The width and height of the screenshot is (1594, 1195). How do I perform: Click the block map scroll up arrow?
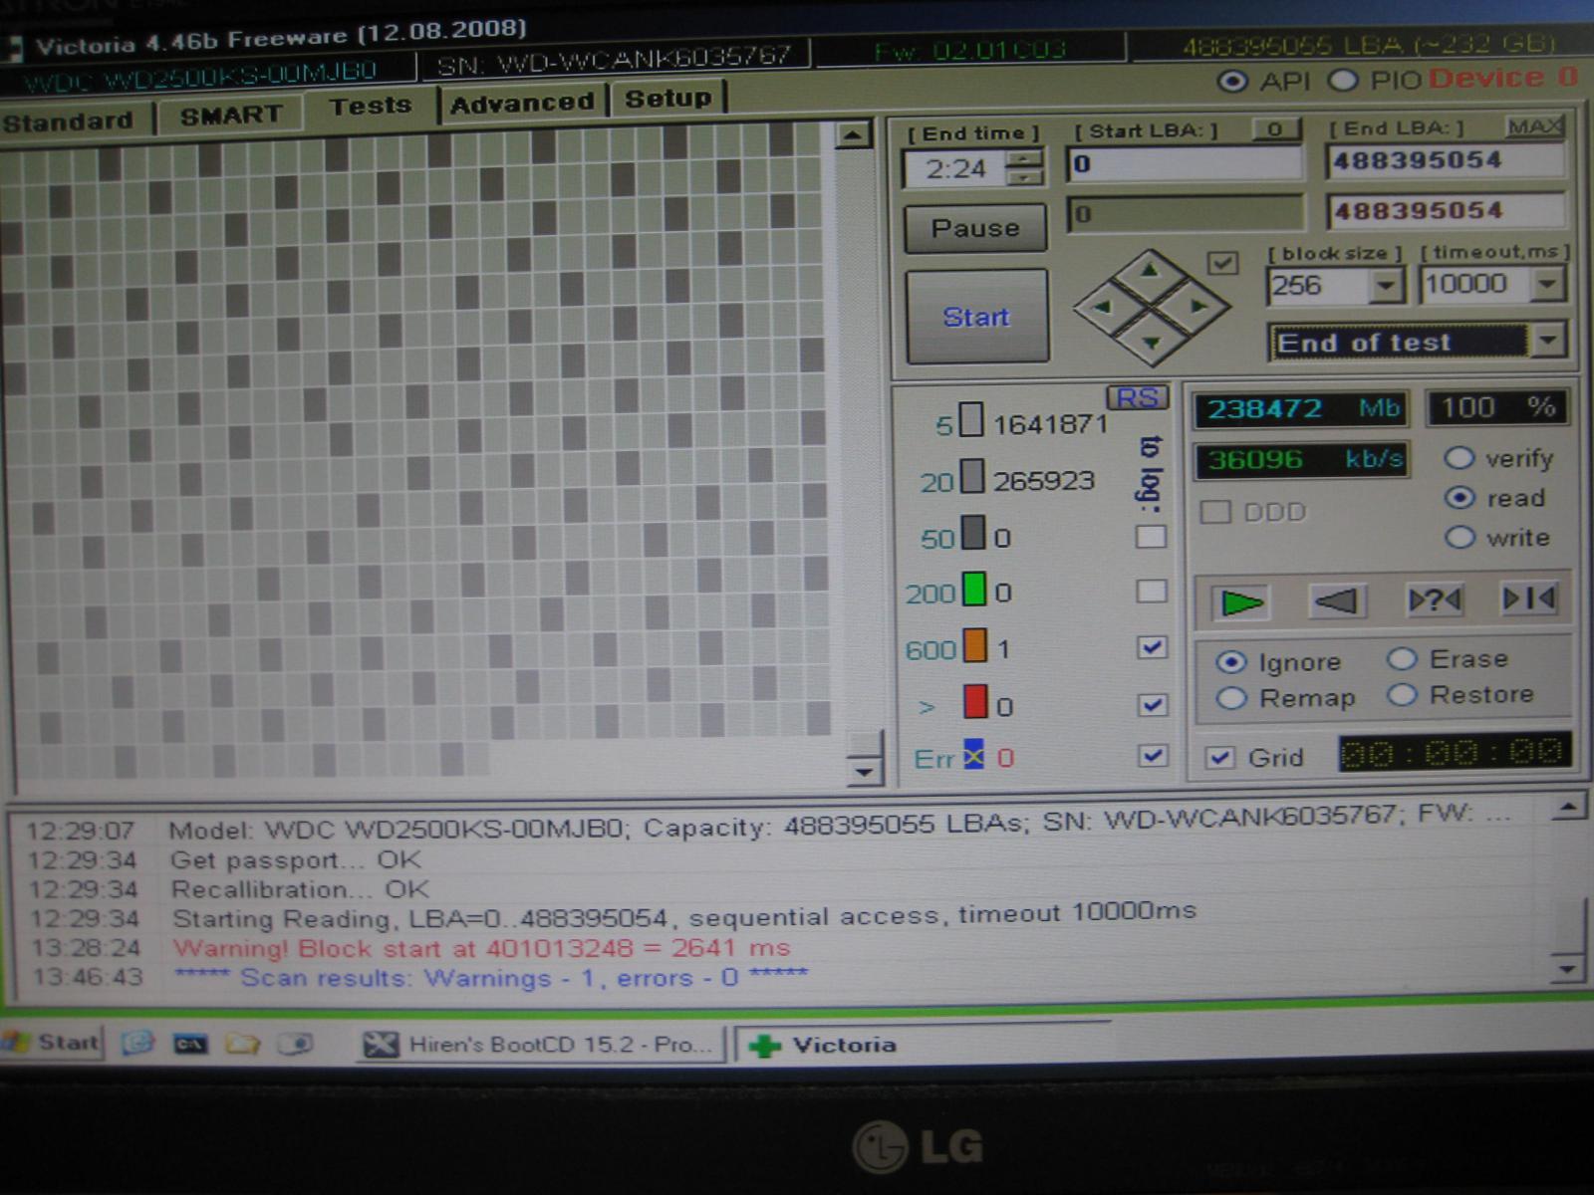(x=853, y=134)
